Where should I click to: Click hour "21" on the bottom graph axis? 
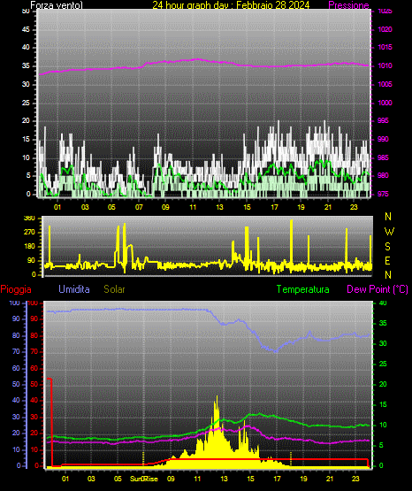coord(330,479)
